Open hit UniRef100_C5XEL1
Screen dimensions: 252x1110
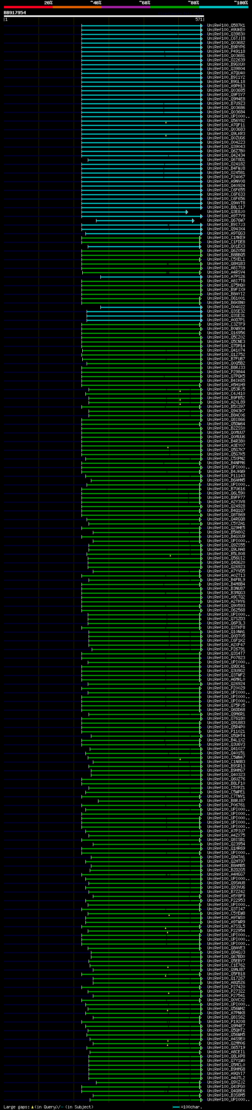226,259
